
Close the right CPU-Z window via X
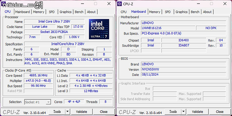pos(225,4)
